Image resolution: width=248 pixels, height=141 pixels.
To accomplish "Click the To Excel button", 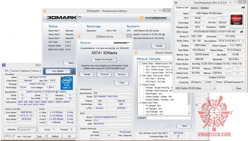I will [x=104, y=74].
